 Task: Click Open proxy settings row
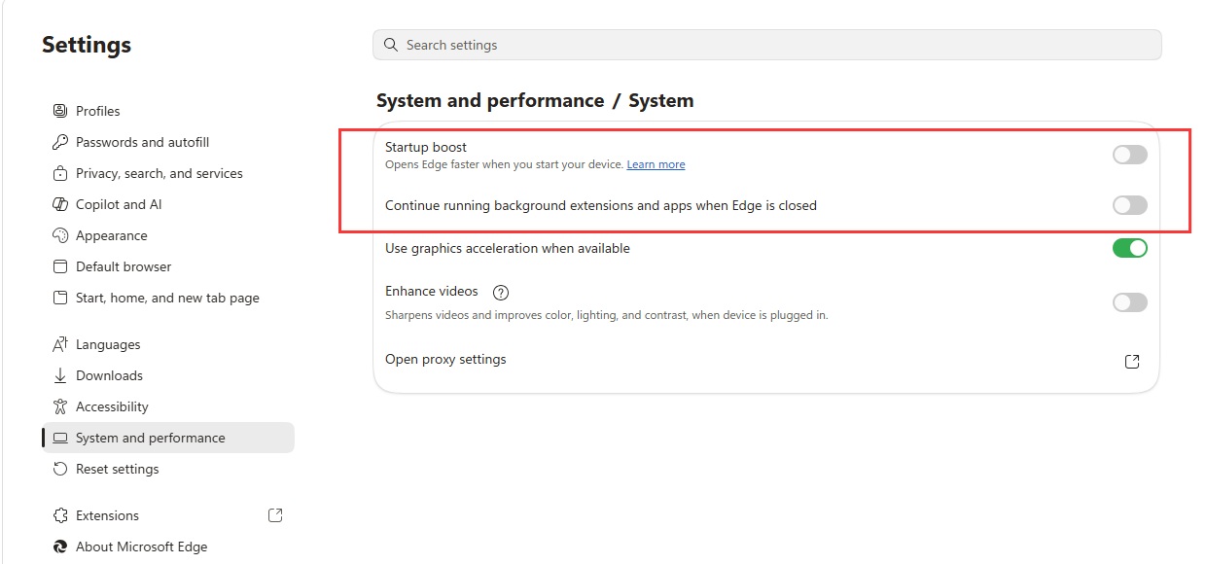(x=766, y=360)
